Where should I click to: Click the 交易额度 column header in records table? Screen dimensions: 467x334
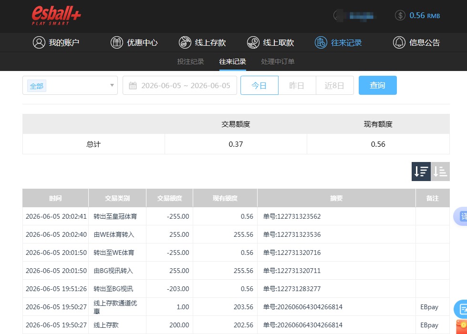coord(169,198)
